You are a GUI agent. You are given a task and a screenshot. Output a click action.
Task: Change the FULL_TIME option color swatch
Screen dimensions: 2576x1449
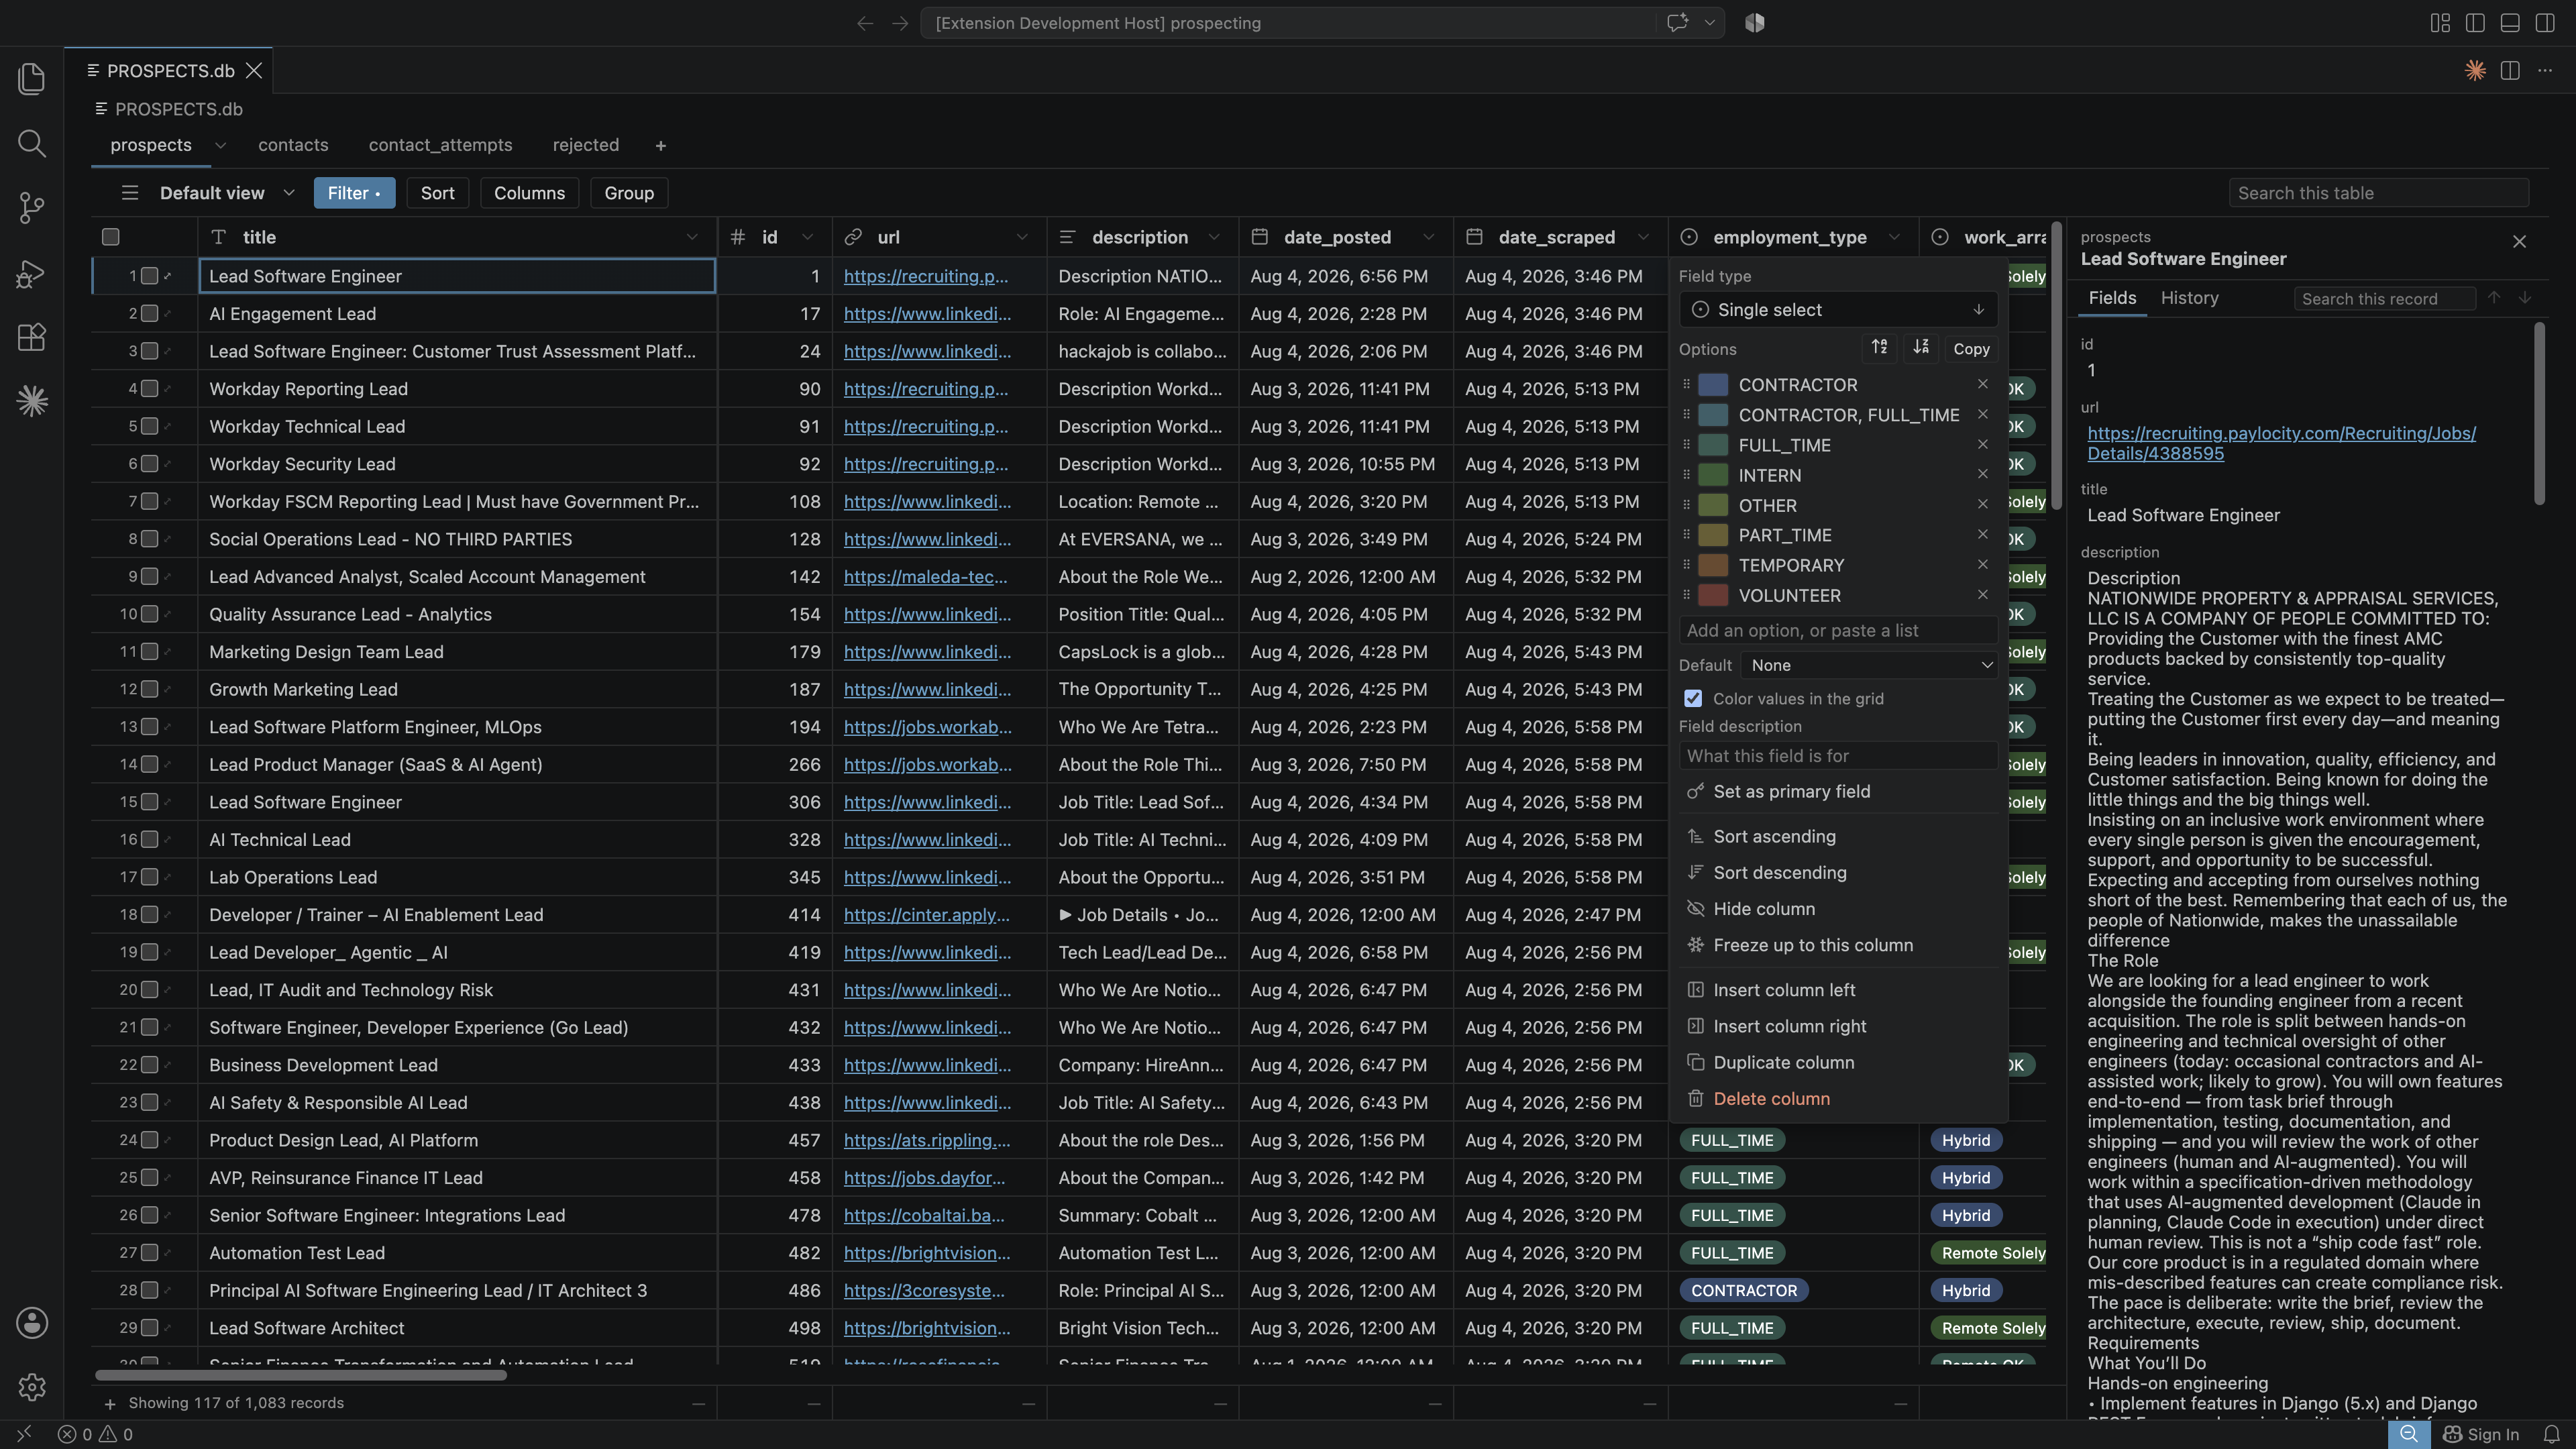[1713, 445]
